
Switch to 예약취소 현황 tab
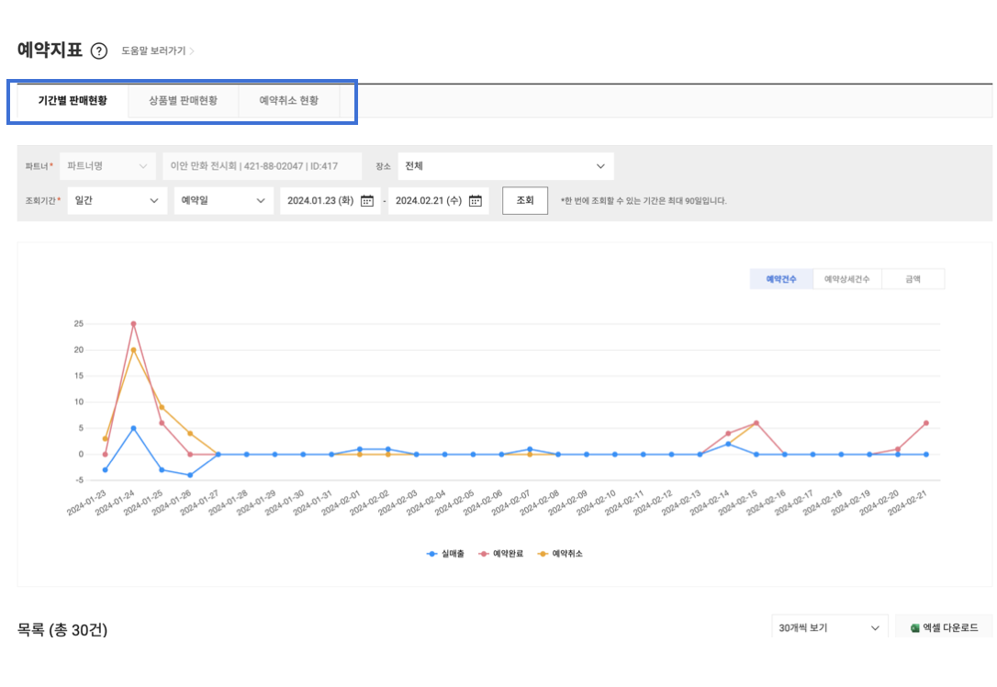pyautogui.click(x=289, y=101)
